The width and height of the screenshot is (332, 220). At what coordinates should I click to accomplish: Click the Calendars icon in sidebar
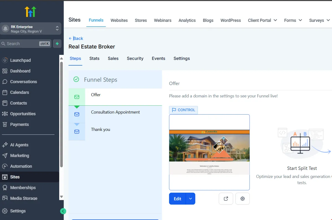point(5,92)
